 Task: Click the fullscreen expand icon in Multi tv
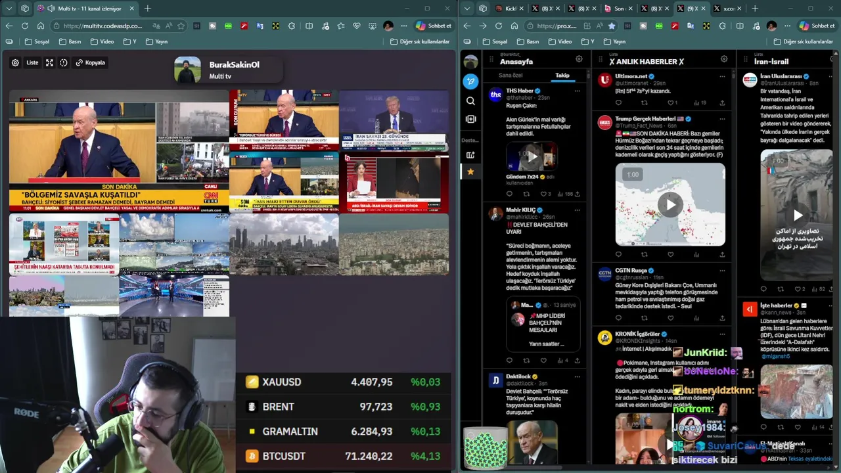coord(49,63)
